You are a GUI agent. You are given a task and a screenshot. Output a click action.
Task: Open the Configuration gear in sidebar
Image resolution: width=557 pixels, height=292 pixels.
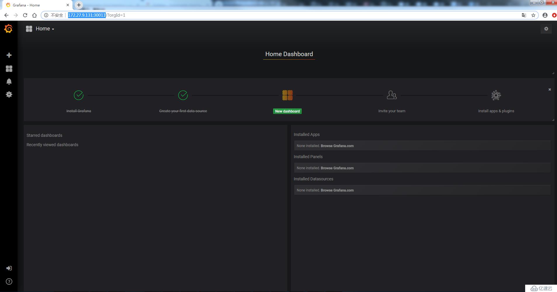[9, 94]
